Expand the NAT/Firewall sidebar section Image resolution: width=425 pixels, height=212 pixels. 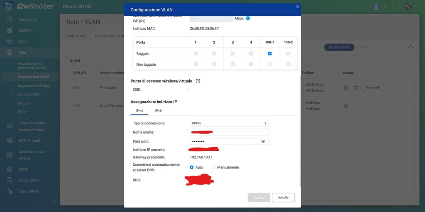point(54,141)
